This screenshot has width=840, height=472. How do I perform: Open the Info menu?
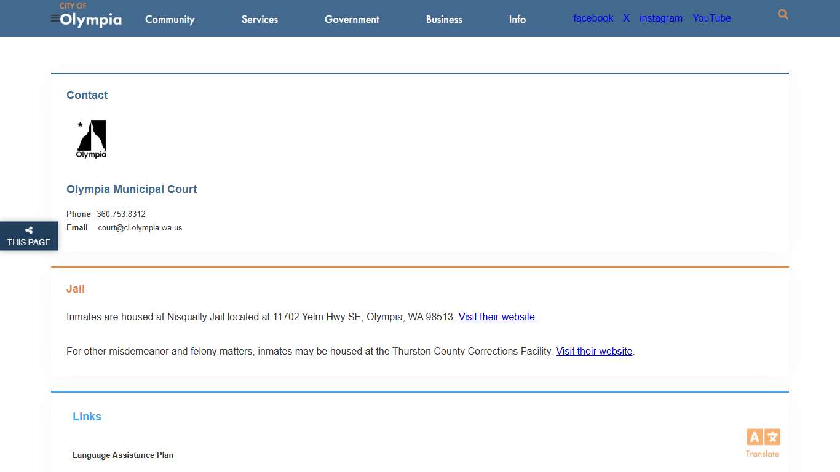(517, 19)
